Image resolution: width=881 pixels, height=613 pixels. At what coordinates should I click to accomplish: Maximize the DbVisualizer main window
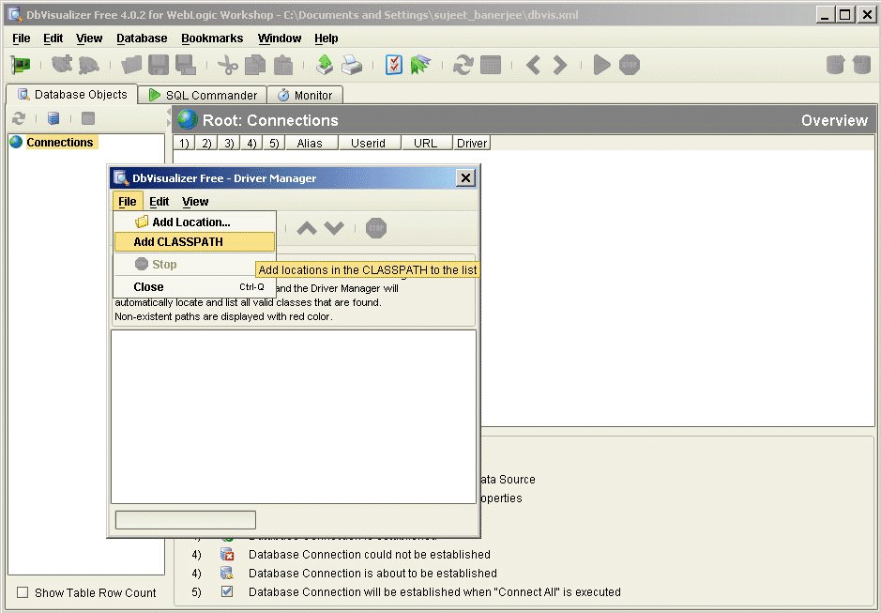(x=845, y=15)
